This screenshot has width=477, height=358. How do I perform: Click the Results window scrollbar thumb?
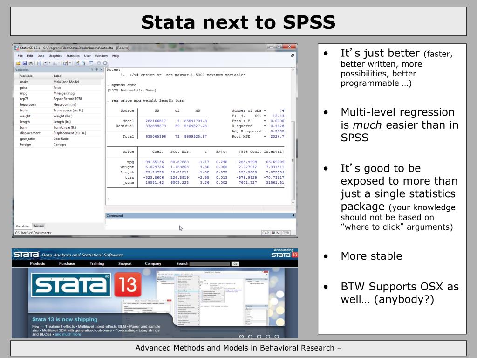point(293,160)
